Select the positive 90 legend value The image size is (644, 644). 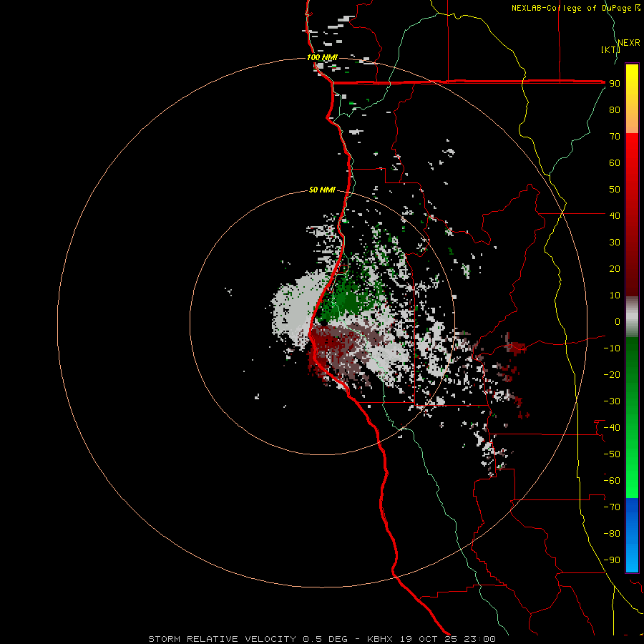615,84
